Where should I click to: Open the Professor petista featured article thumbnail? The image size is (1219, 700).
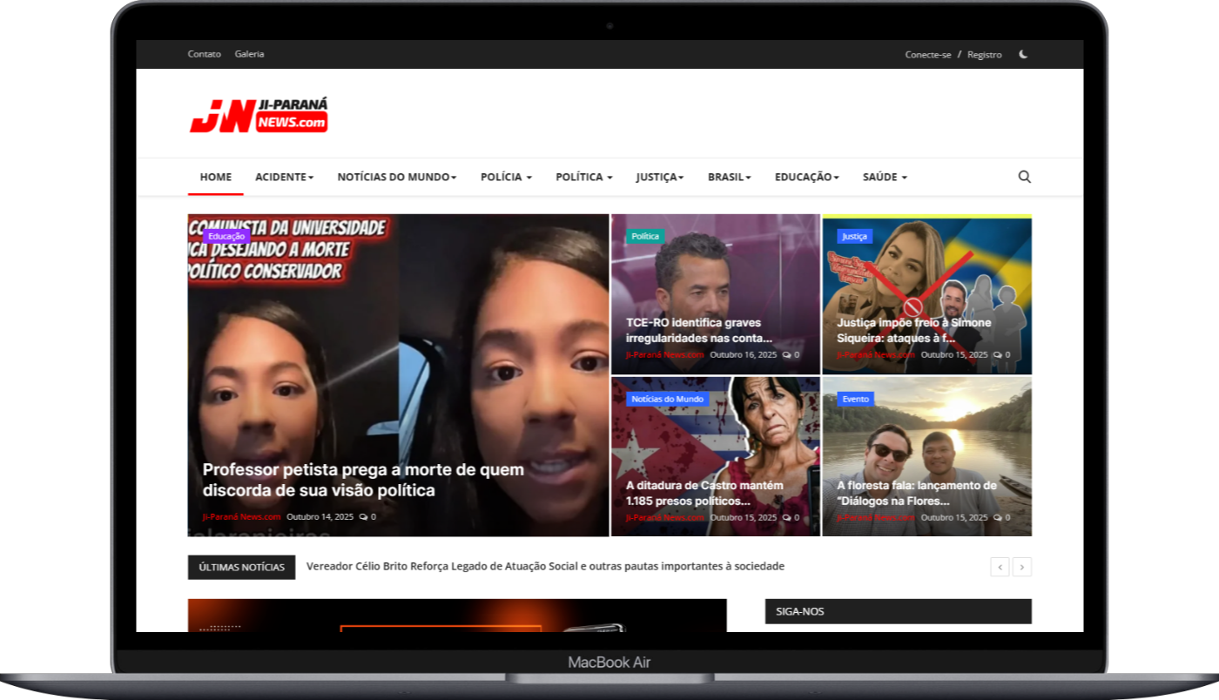pyautogui.click(x=398, y=374)
